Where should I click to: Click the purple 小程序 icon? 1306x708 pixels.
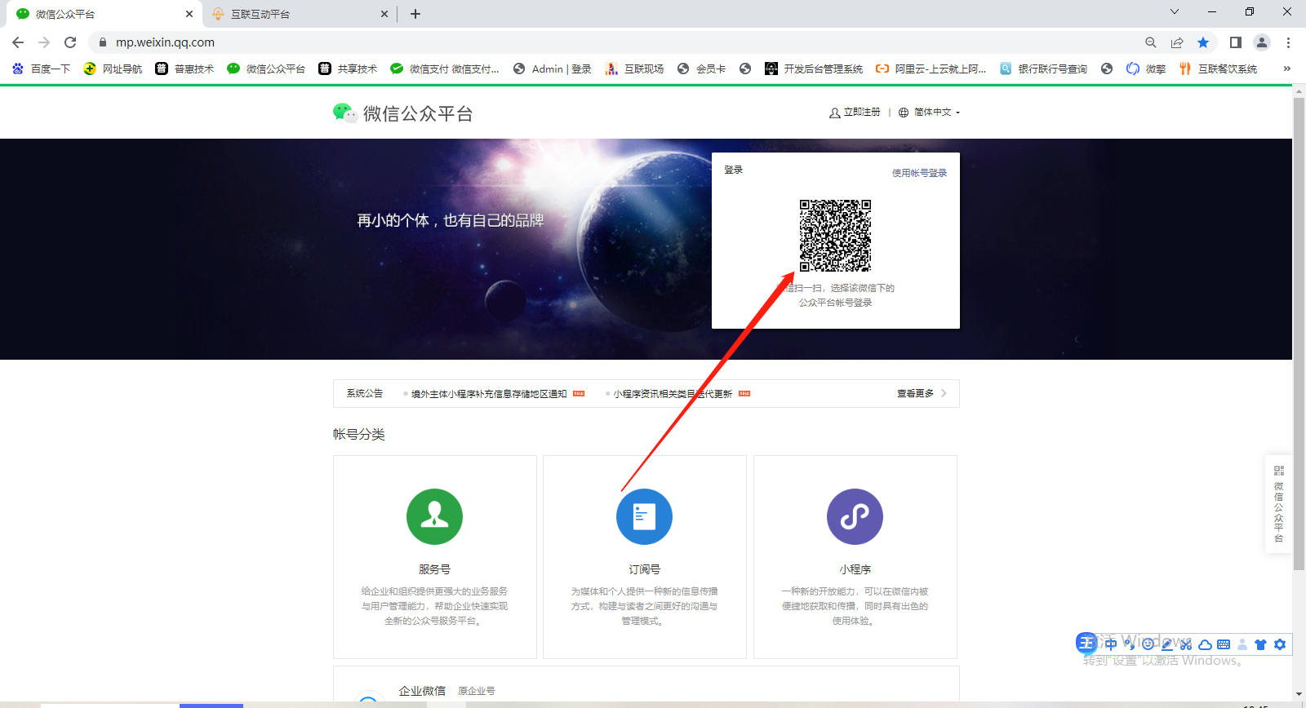click(855, 516)
